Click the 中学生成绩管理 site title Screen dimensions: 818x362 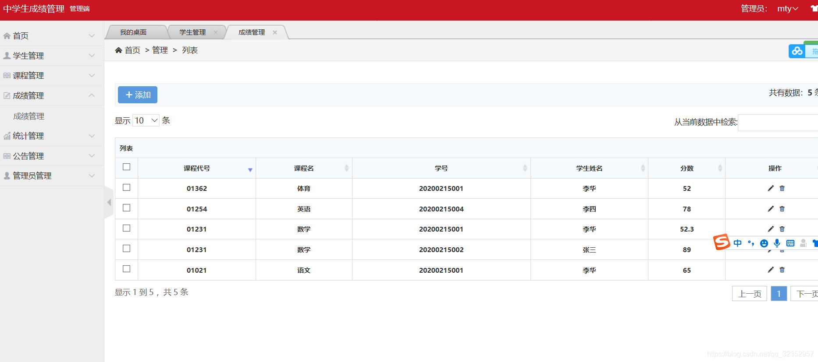[34, 9]
